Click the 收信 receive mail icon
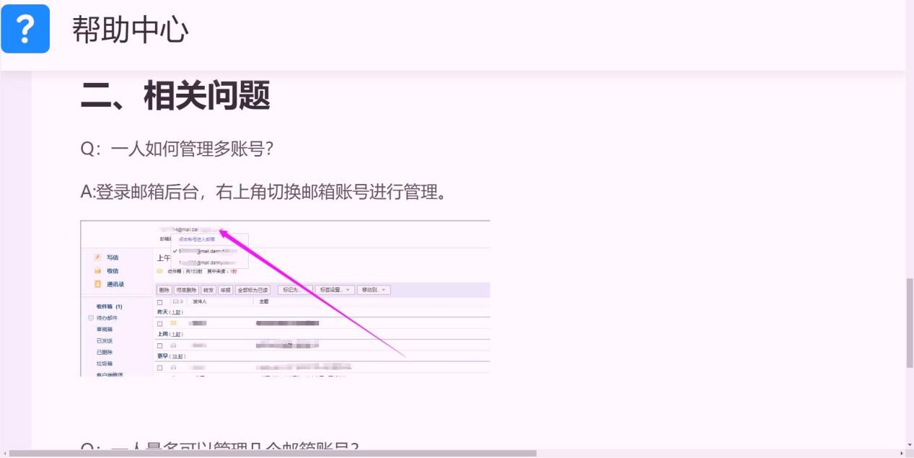The height and width of the screenshot is (458, 914). coord(97,270)
